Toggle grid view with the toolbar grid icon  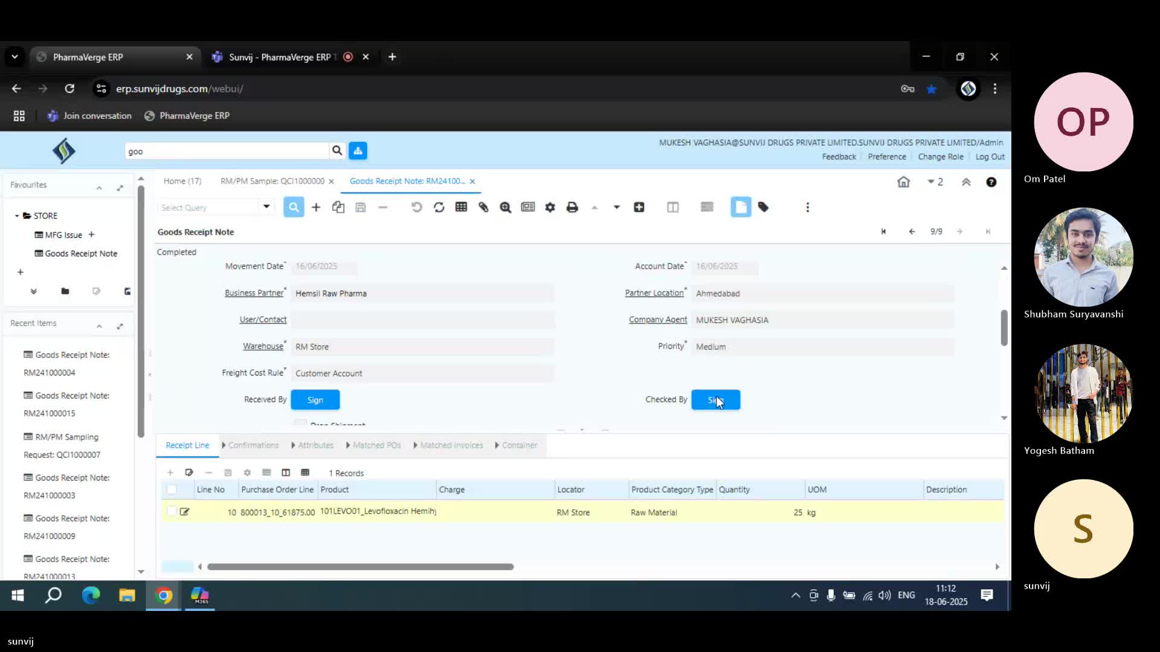click(462, 207)
